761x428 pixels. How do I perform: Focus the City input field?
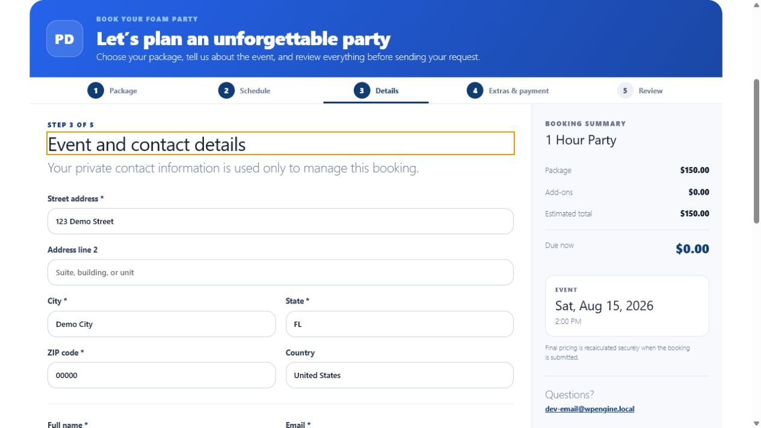pyautogui.click(x=162, y=324)
